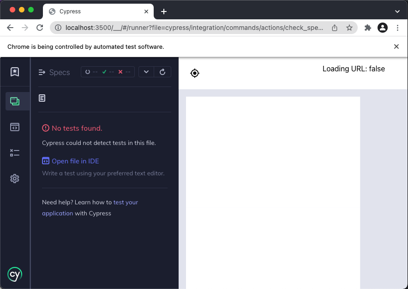Image resolution: width=408 pixels, height=289 pixels.
Task: Open the Chrome three-dot menu
Action: point(397,28)
